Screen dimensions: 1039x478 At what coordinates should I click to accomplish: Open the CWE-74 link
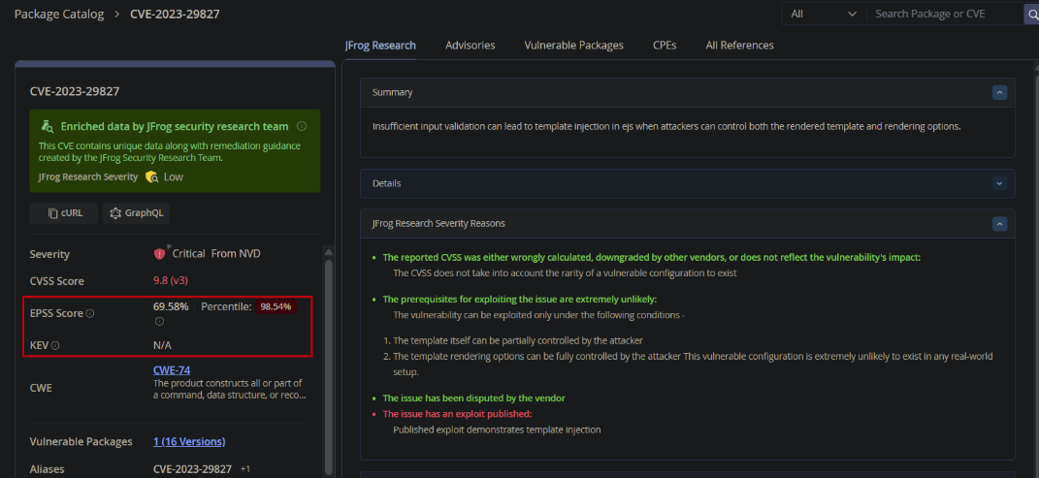point(172,370)
